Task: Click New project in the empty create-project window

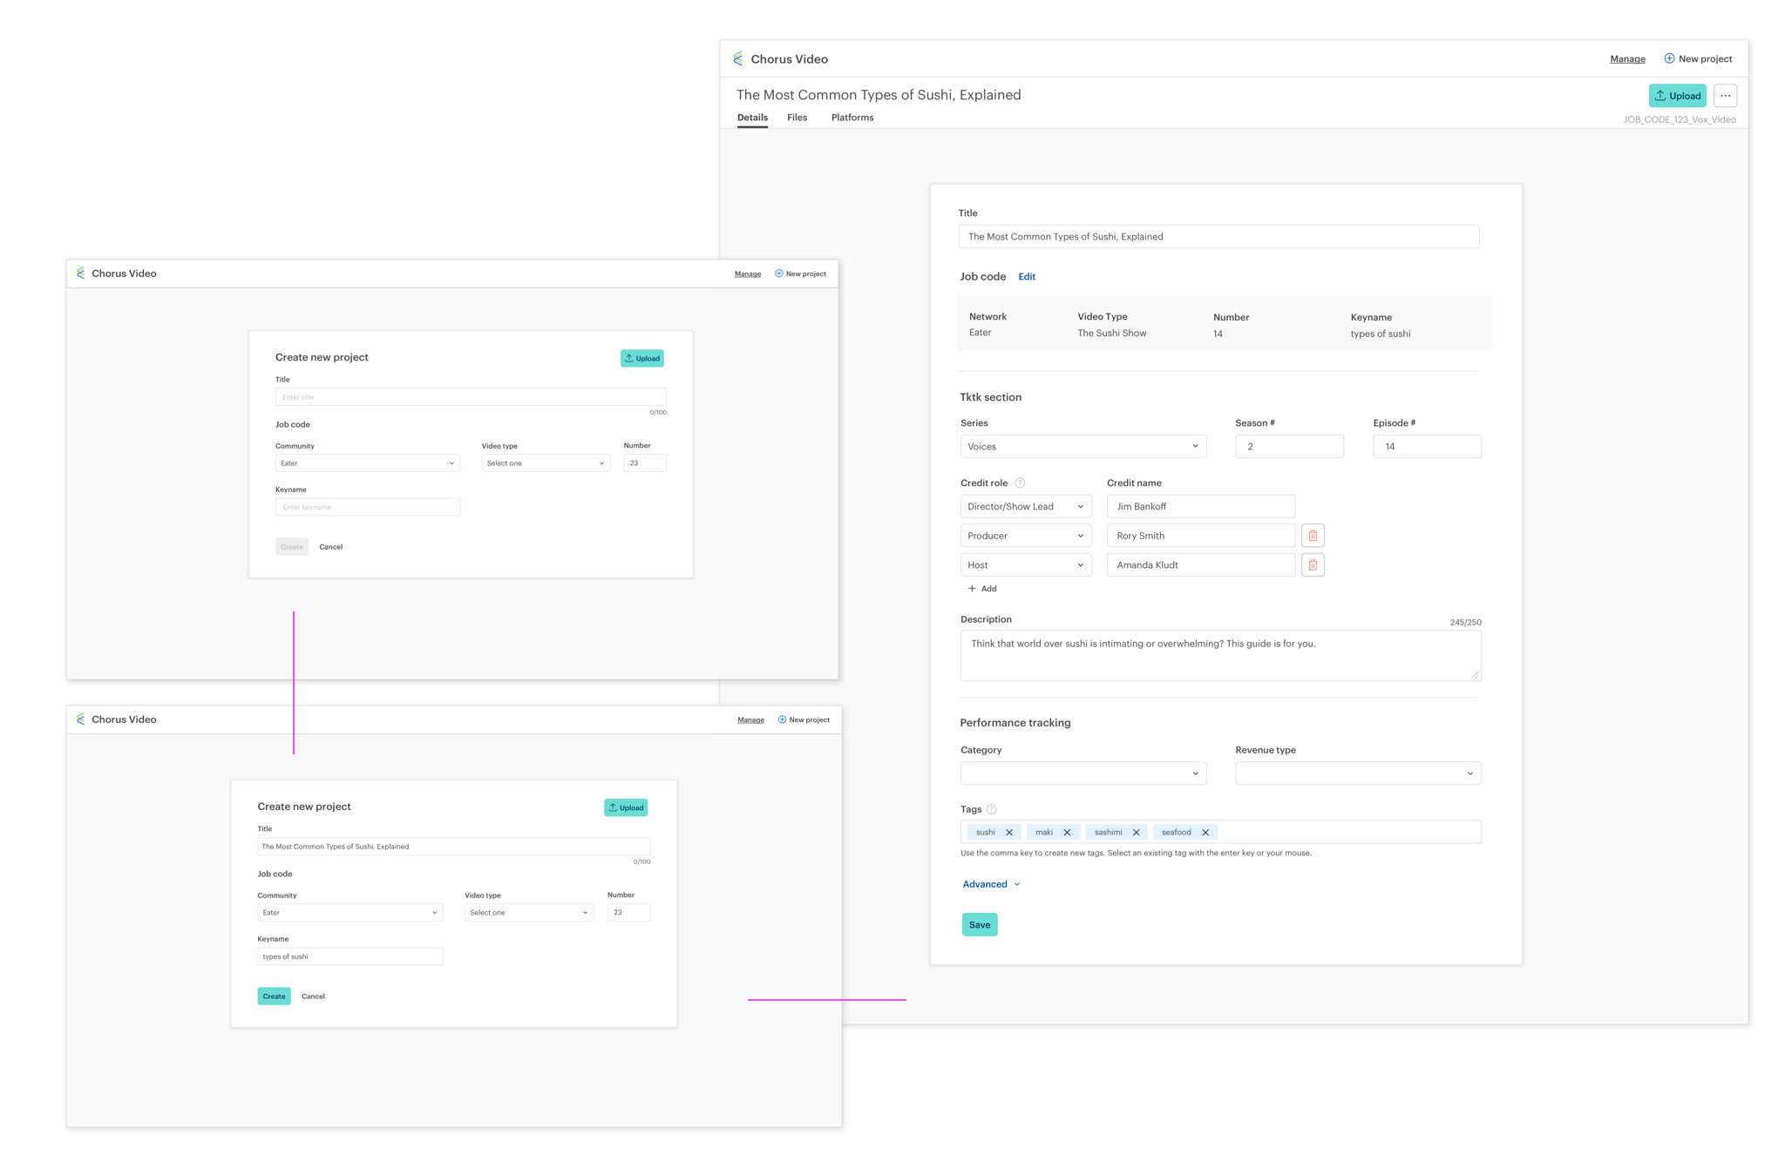Action: (800, 274)
